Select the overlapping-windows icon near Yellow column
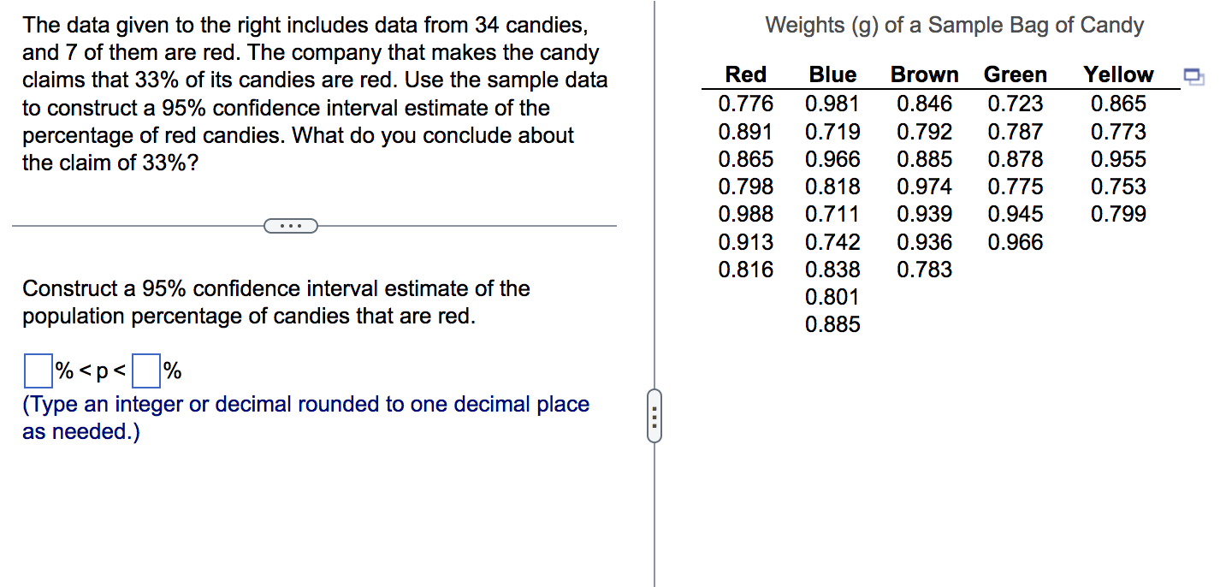1220x587 pixels. [1193, 77]
